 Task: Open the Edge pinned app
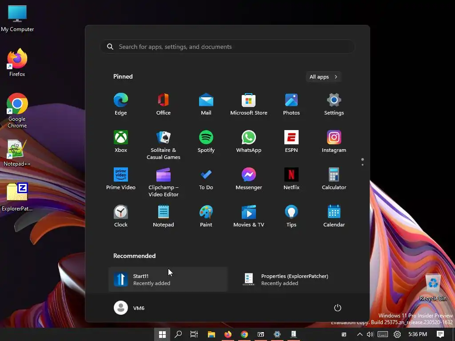tap(121, 104)
